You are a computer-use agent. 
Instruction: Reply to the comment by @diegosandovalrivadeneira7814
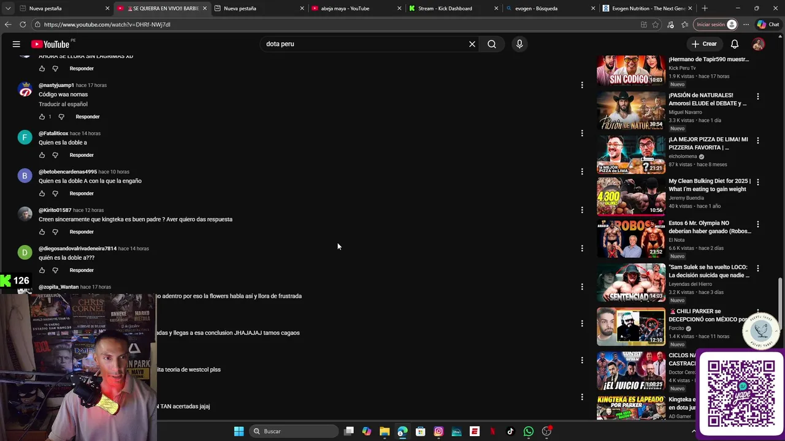[82, 270]
